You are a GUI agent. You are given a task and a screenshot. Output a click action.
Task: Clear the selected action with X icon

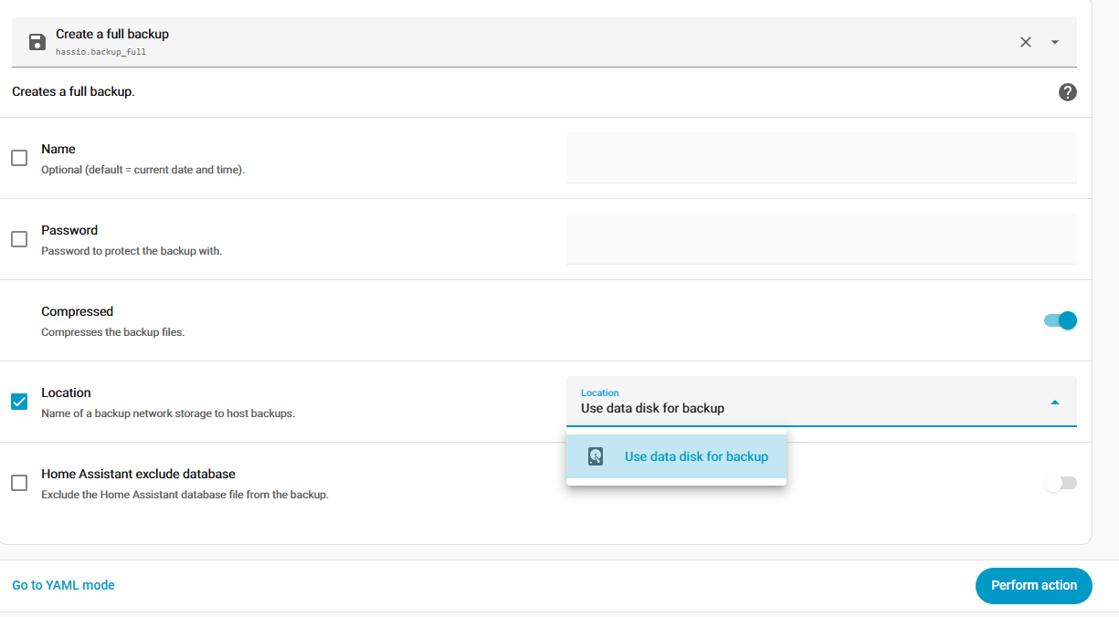click(1025, 42)
